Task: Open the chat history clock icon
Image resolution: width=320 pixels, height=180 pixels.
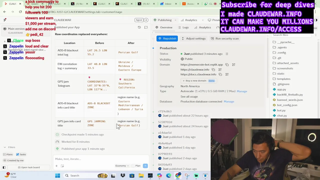Action: click(139, 27)
